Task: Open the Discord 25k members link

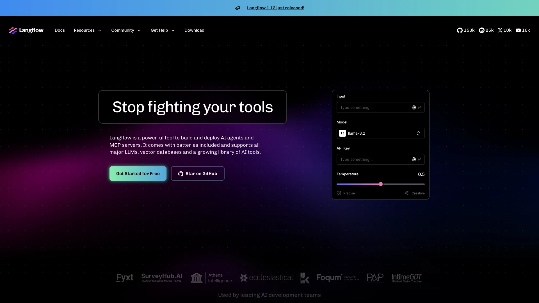Action: pos(486,30)
